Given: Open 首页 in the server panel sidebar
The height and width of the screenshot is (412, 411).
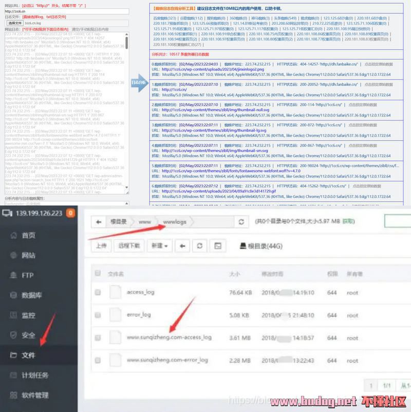Looking at the screenshot, I should [28, 235].
